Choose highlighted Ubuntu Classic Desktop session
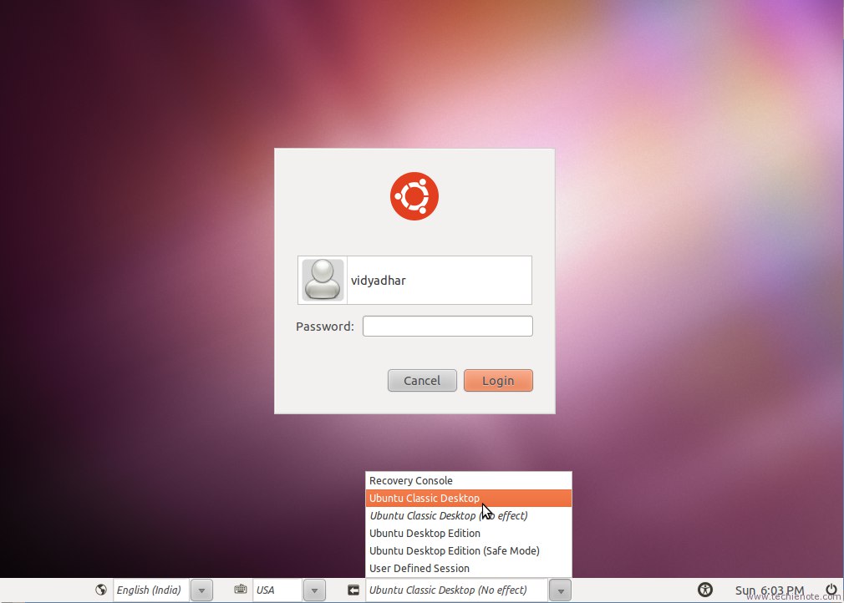Viewport: 844px width, 603px height. [468, 498]
